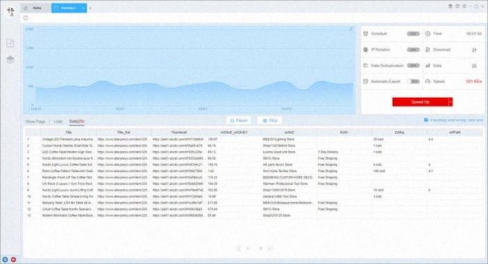Viewport: 488px width, 264px height.
Task: Click 'LED Coffee Table Modern High' title cell
Action: coord(68,152)
